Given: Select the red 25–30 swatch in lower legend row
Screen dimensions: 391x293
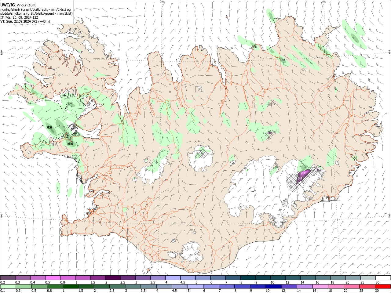Looking at the screenshot, I should (367, 286).
